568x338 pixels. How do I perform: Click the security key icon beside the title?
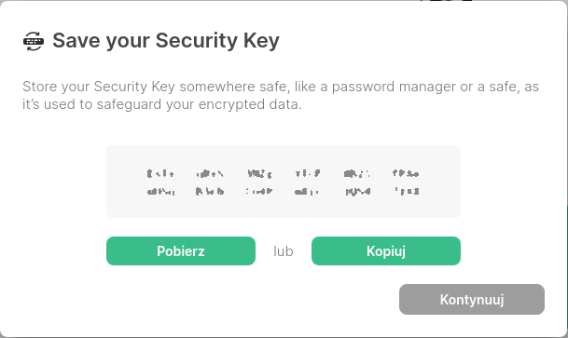point(34,41)
